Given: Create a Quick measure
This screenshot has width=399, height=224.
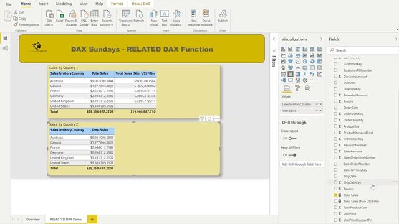Looking at the screenshot, I should [206, 18].
